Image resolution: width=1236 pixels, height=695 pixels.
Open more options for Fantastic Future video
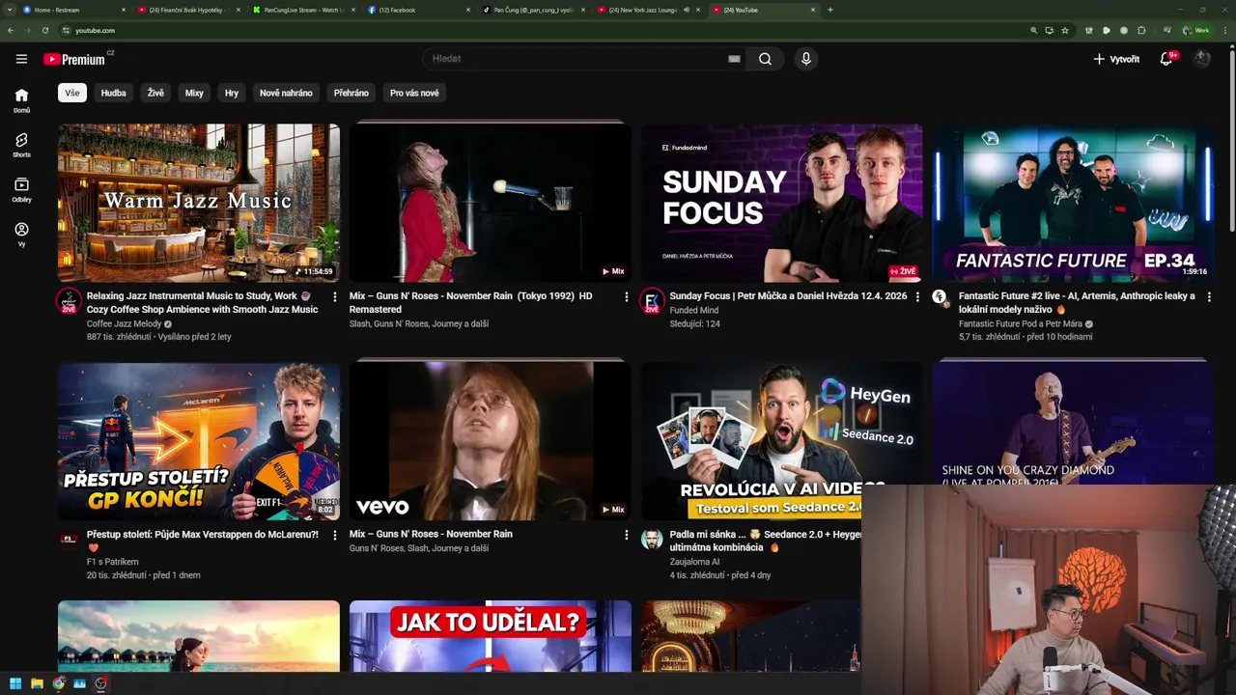tap(1209, 297)
